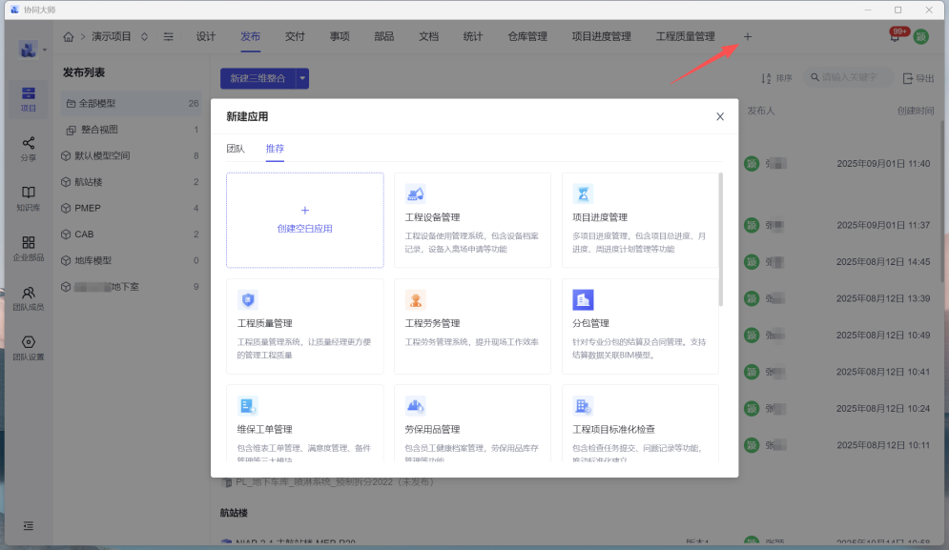Expand the 新建三维整合 dropdown arrow
Image resolution: width=949 pixels, height=550 pixels.
(302, 78)
